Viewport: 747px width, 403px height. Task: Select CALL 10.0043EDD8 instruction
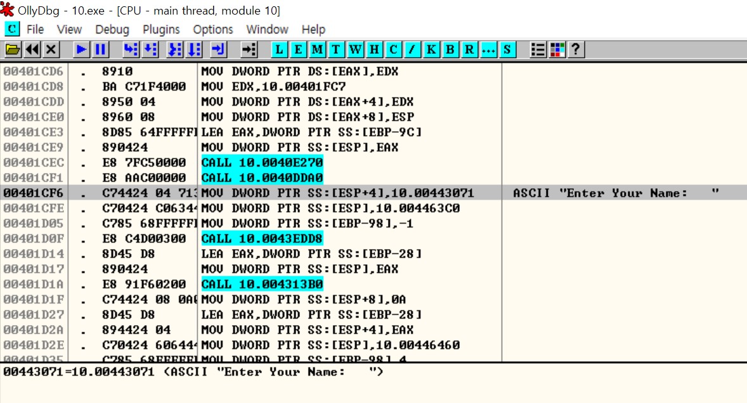pos(262,239)
